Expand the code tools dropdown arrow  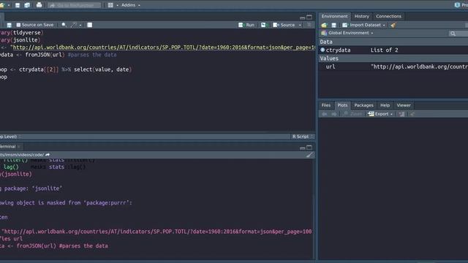tap(80, 25)
